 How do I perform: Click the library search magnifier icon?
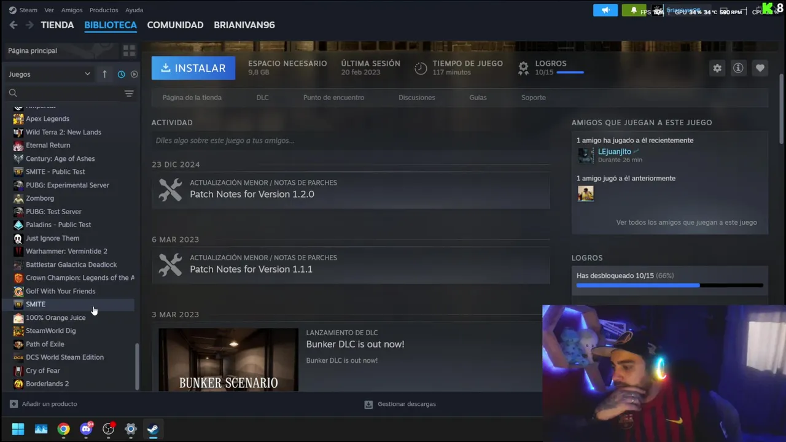pos(13,93)
